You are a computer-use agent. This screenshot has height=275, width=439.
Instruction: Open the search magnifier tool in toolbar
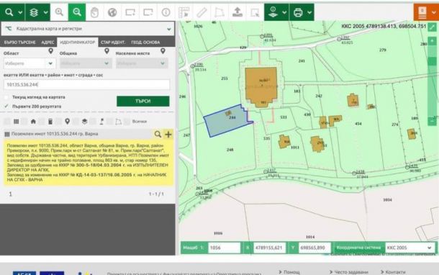tap(9, 12)
